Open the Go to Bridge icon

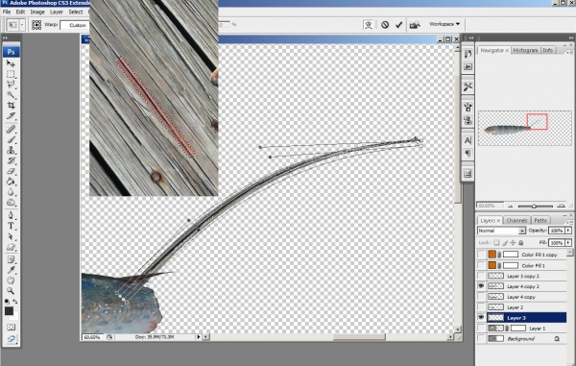415,25
